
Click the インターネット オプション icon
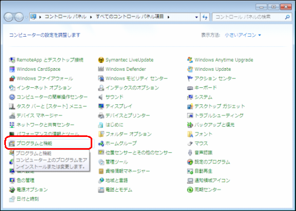[x=12, y=88]
